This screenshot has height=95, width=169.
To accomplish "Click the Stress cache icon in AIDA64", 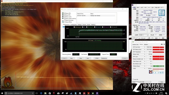I will (63, 17).
